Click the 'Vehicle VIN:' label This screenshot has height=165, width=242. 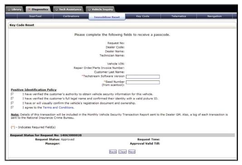tap(116, 64)
